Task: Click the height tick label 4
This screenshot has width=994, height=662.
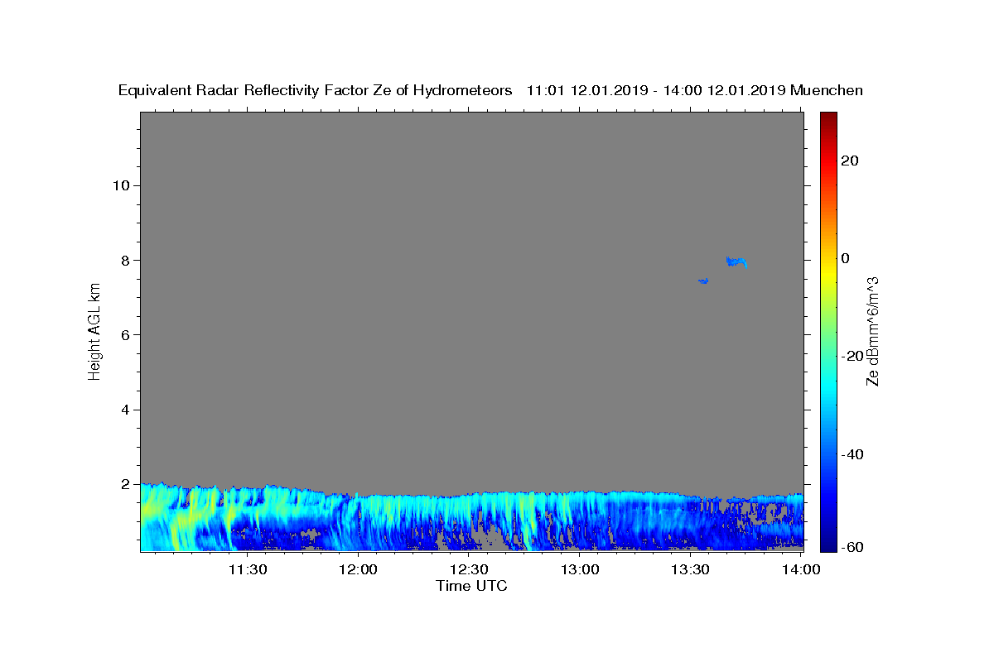Action: (126, 410)
